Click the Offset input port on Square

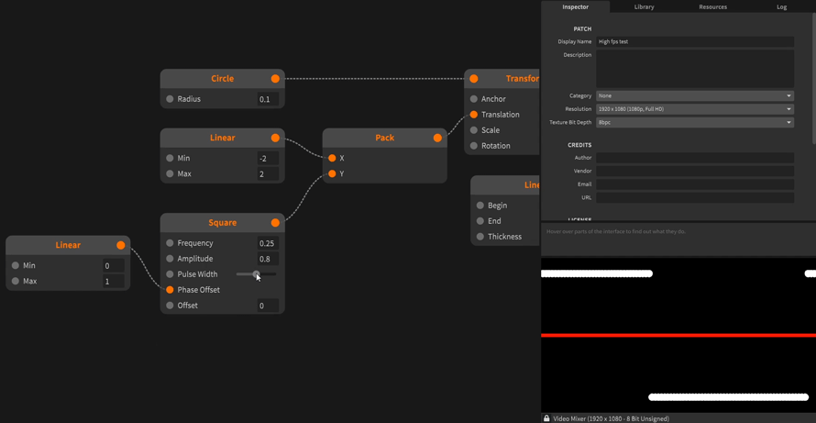[170, 306]
